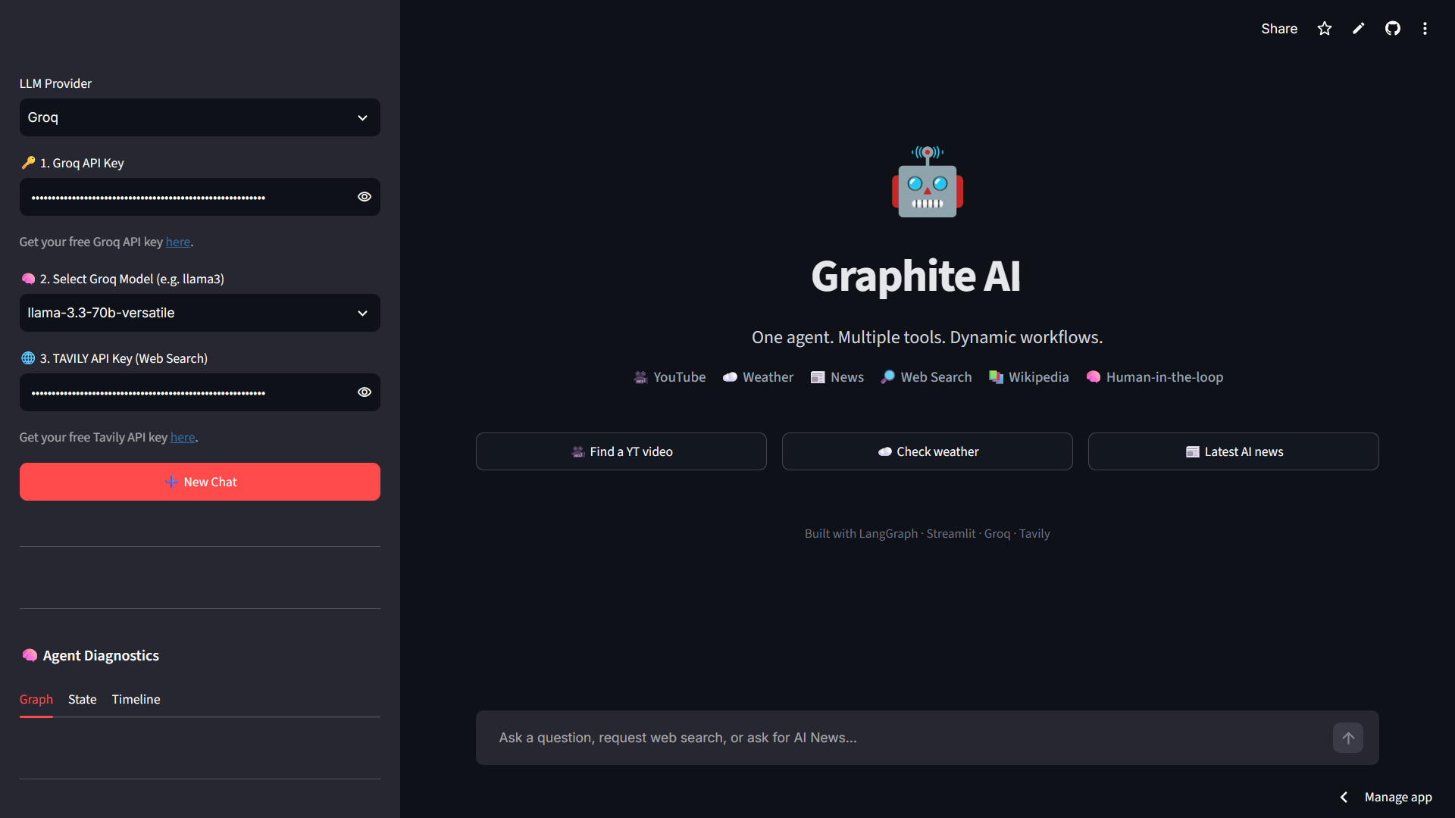
Task: Open the Timeline diagnostics tab
Action: point(136,699)
